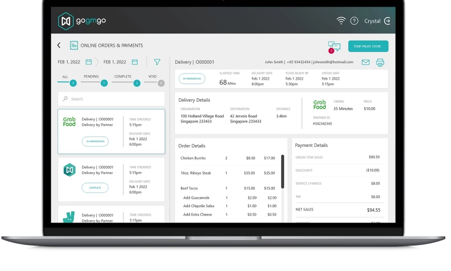
Task: Open the order filter funnel
Action: [x=157, y=62]
